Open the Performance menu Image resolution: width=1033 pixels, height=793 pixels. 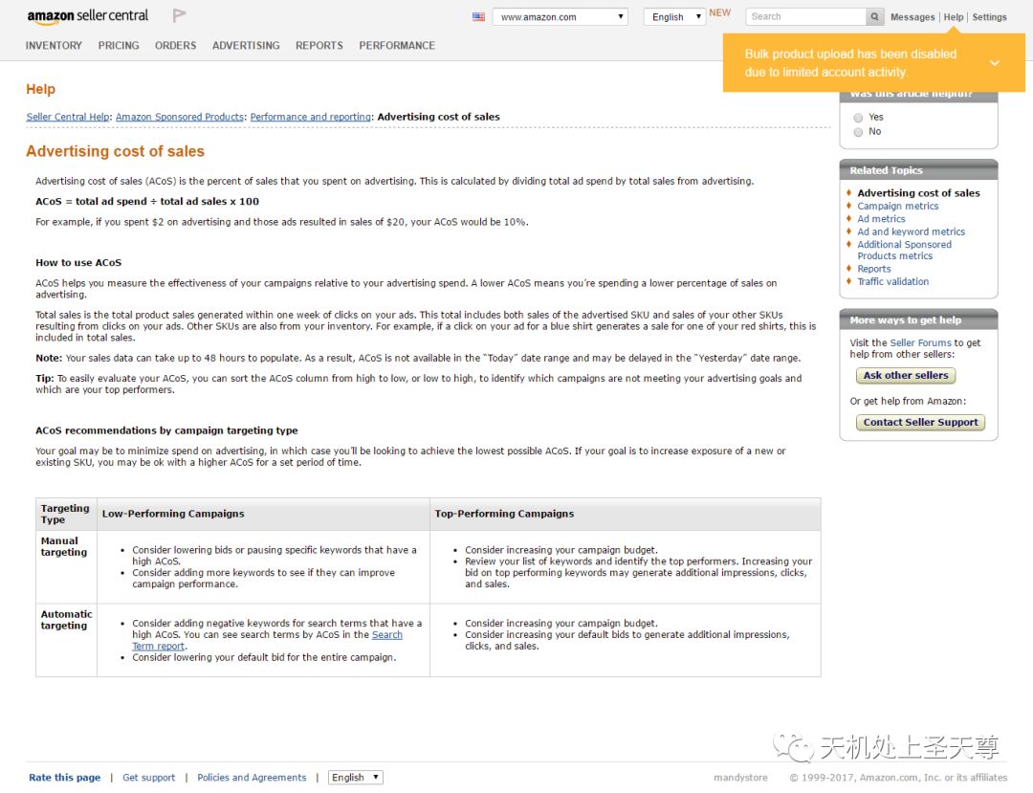click(x=397, y=46)
